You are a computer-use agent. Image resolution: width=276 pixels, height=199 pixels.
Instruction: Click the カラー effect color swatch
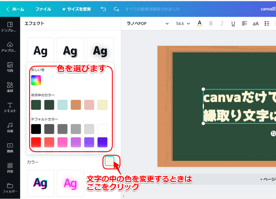coord(109,161)
